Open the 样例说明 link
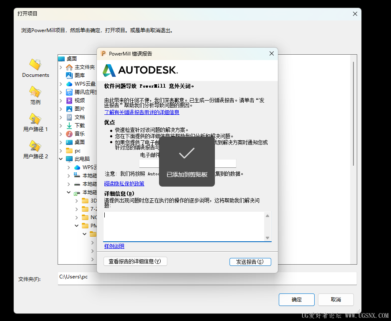Image resolution: width=391 pixels, height=321 pixels. click(114, 246)
